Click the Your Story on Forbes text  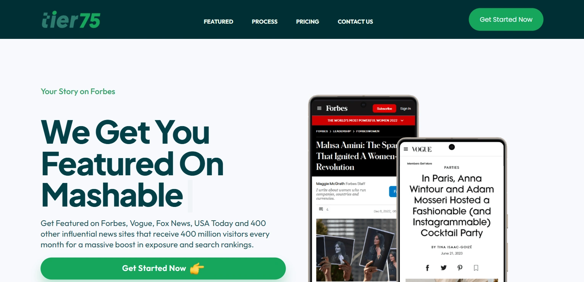78,91
